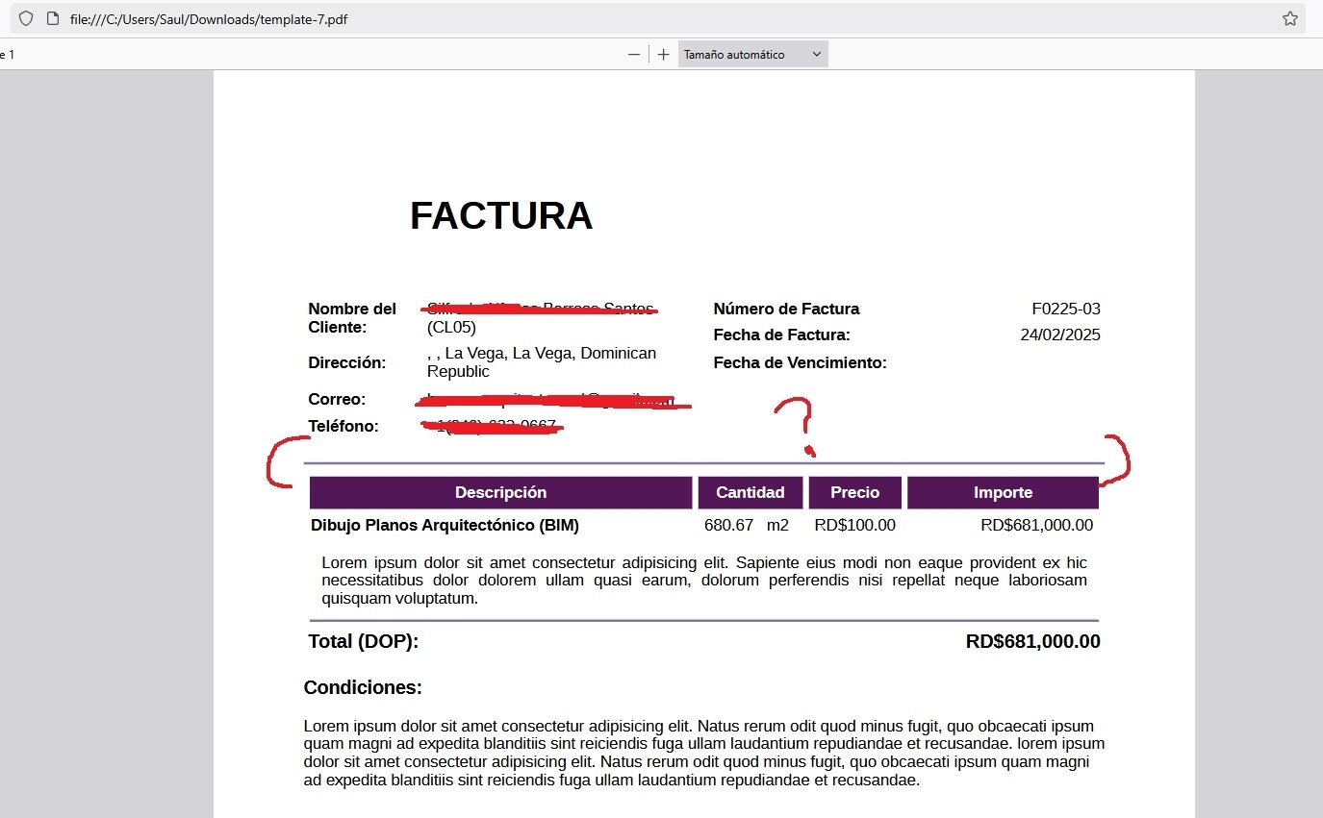Open the Tamaño automático zoom dropdown
This screenshot has height=818, width=1323.
(752, 55)
